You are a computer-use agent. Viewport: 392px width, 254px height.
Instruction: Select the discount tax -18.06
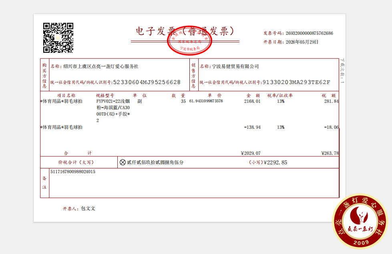coord(331,127)
